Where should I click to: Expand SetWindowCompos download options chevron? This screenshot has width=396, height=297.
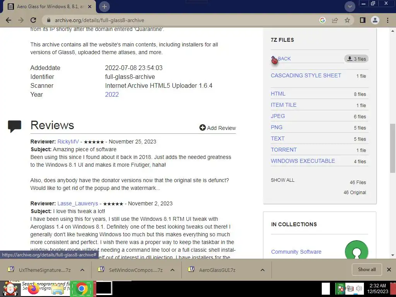tap(172, 270)
